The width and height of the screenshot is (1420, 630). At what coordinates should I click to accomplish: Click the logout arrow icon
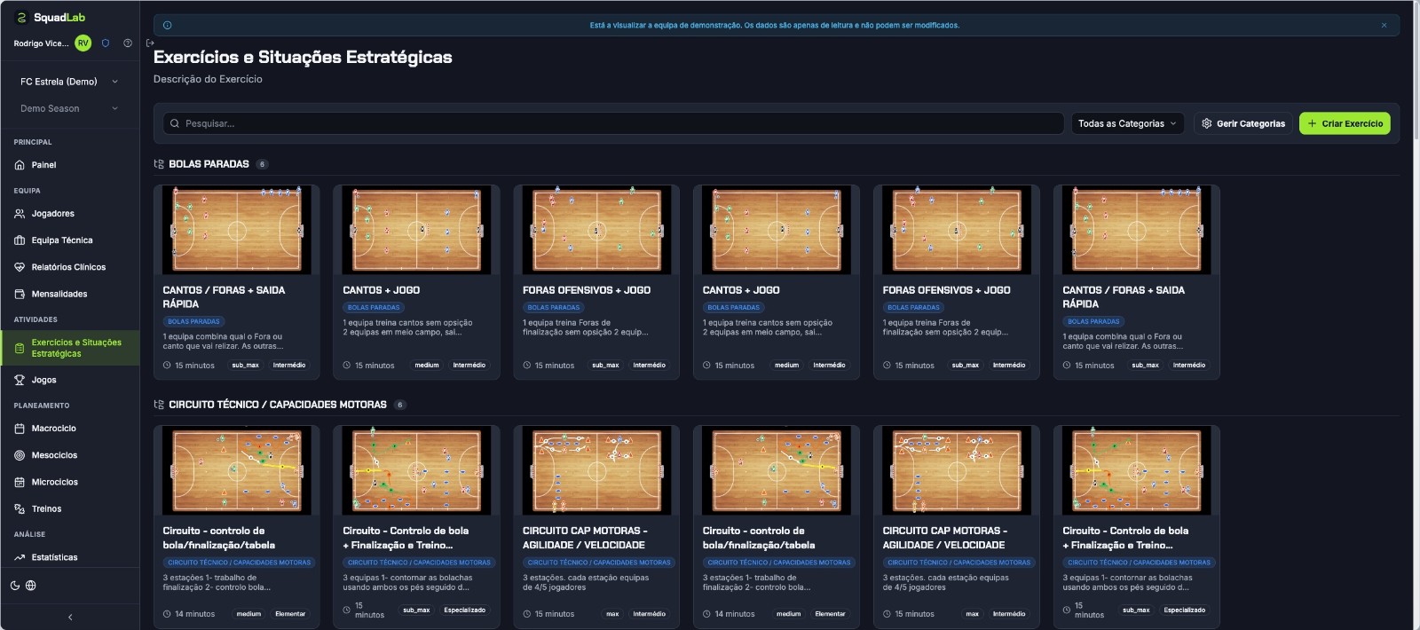(150, 43)
